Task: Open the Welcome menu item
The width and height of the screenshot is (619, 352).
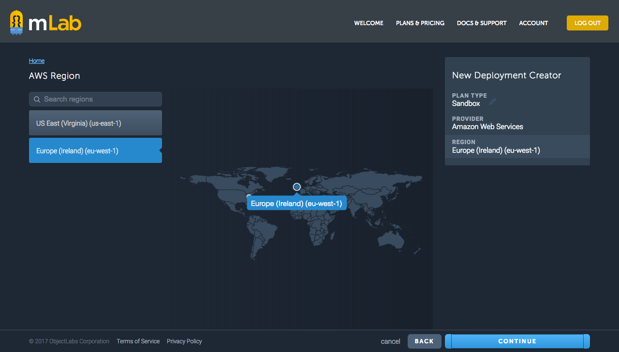Action: [368, 23]
